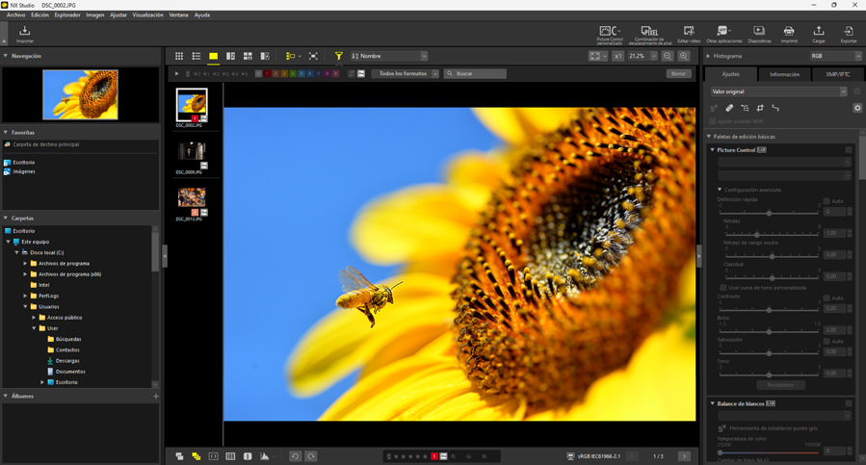Image resolution: width=866 pixels, height=465 pixels.
Task: Switch to thumbnail grid view
Action: coord(179,57)
